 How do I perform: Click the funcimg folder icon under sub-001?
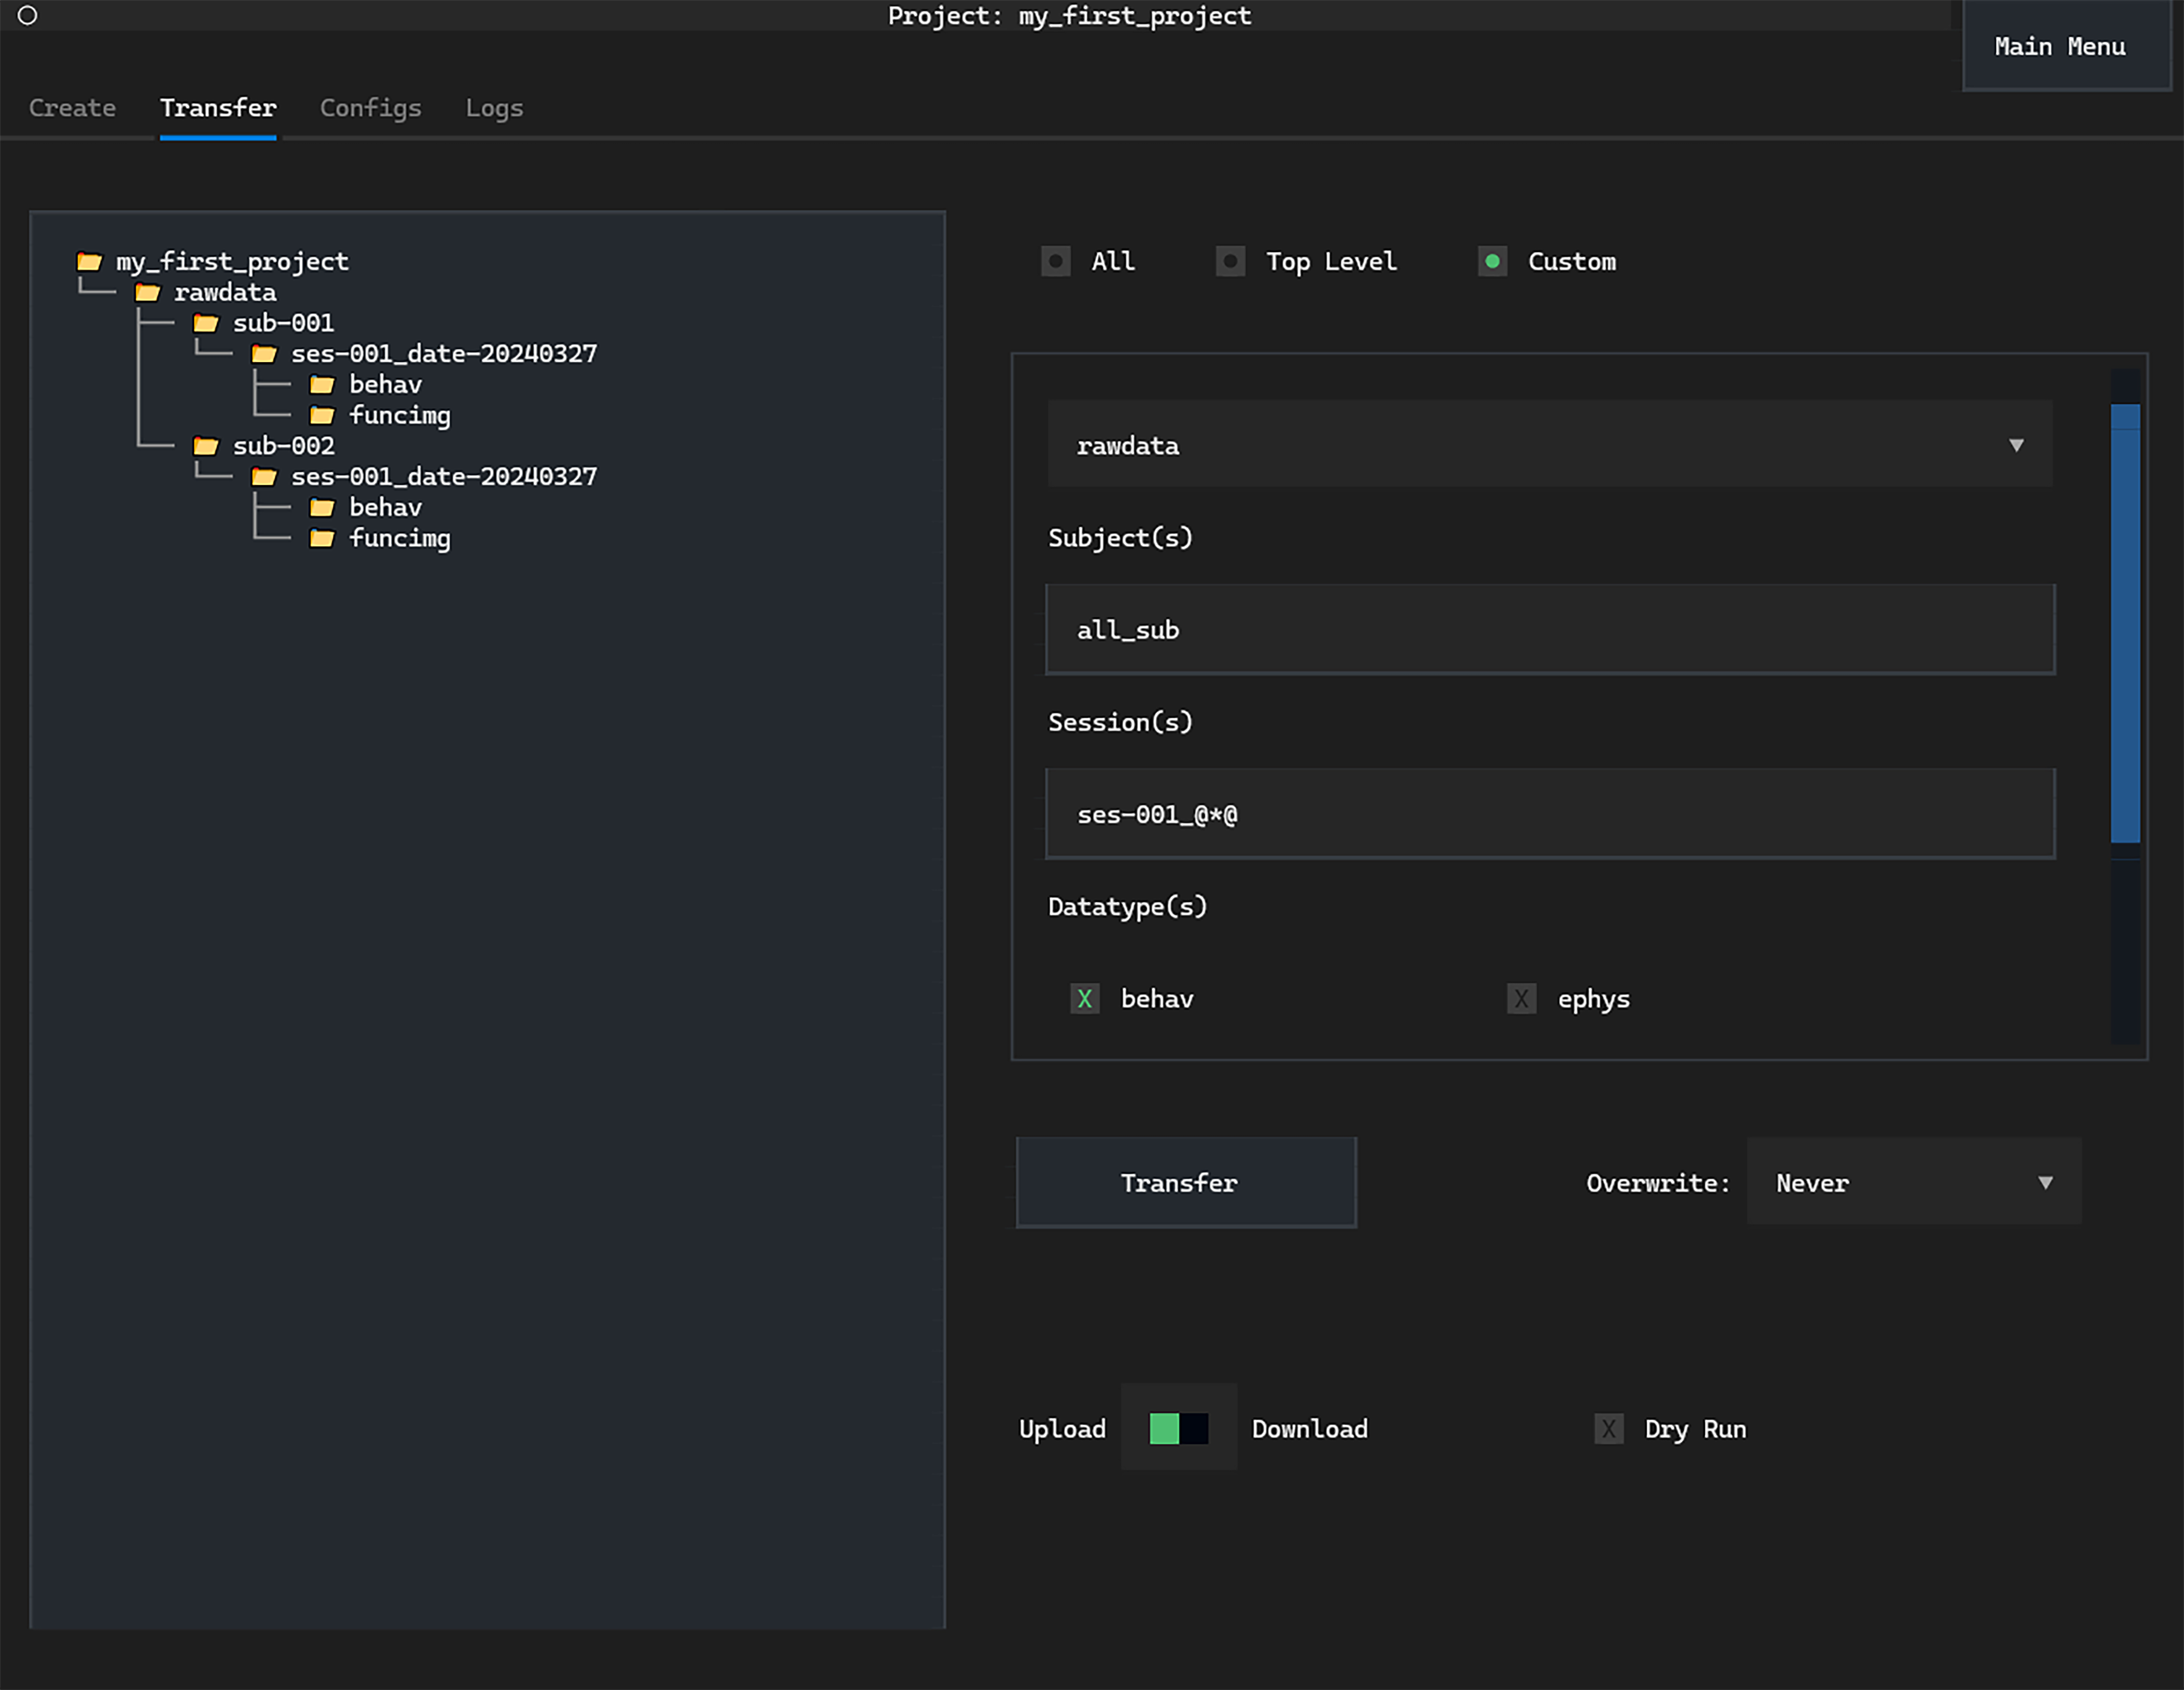322,415
